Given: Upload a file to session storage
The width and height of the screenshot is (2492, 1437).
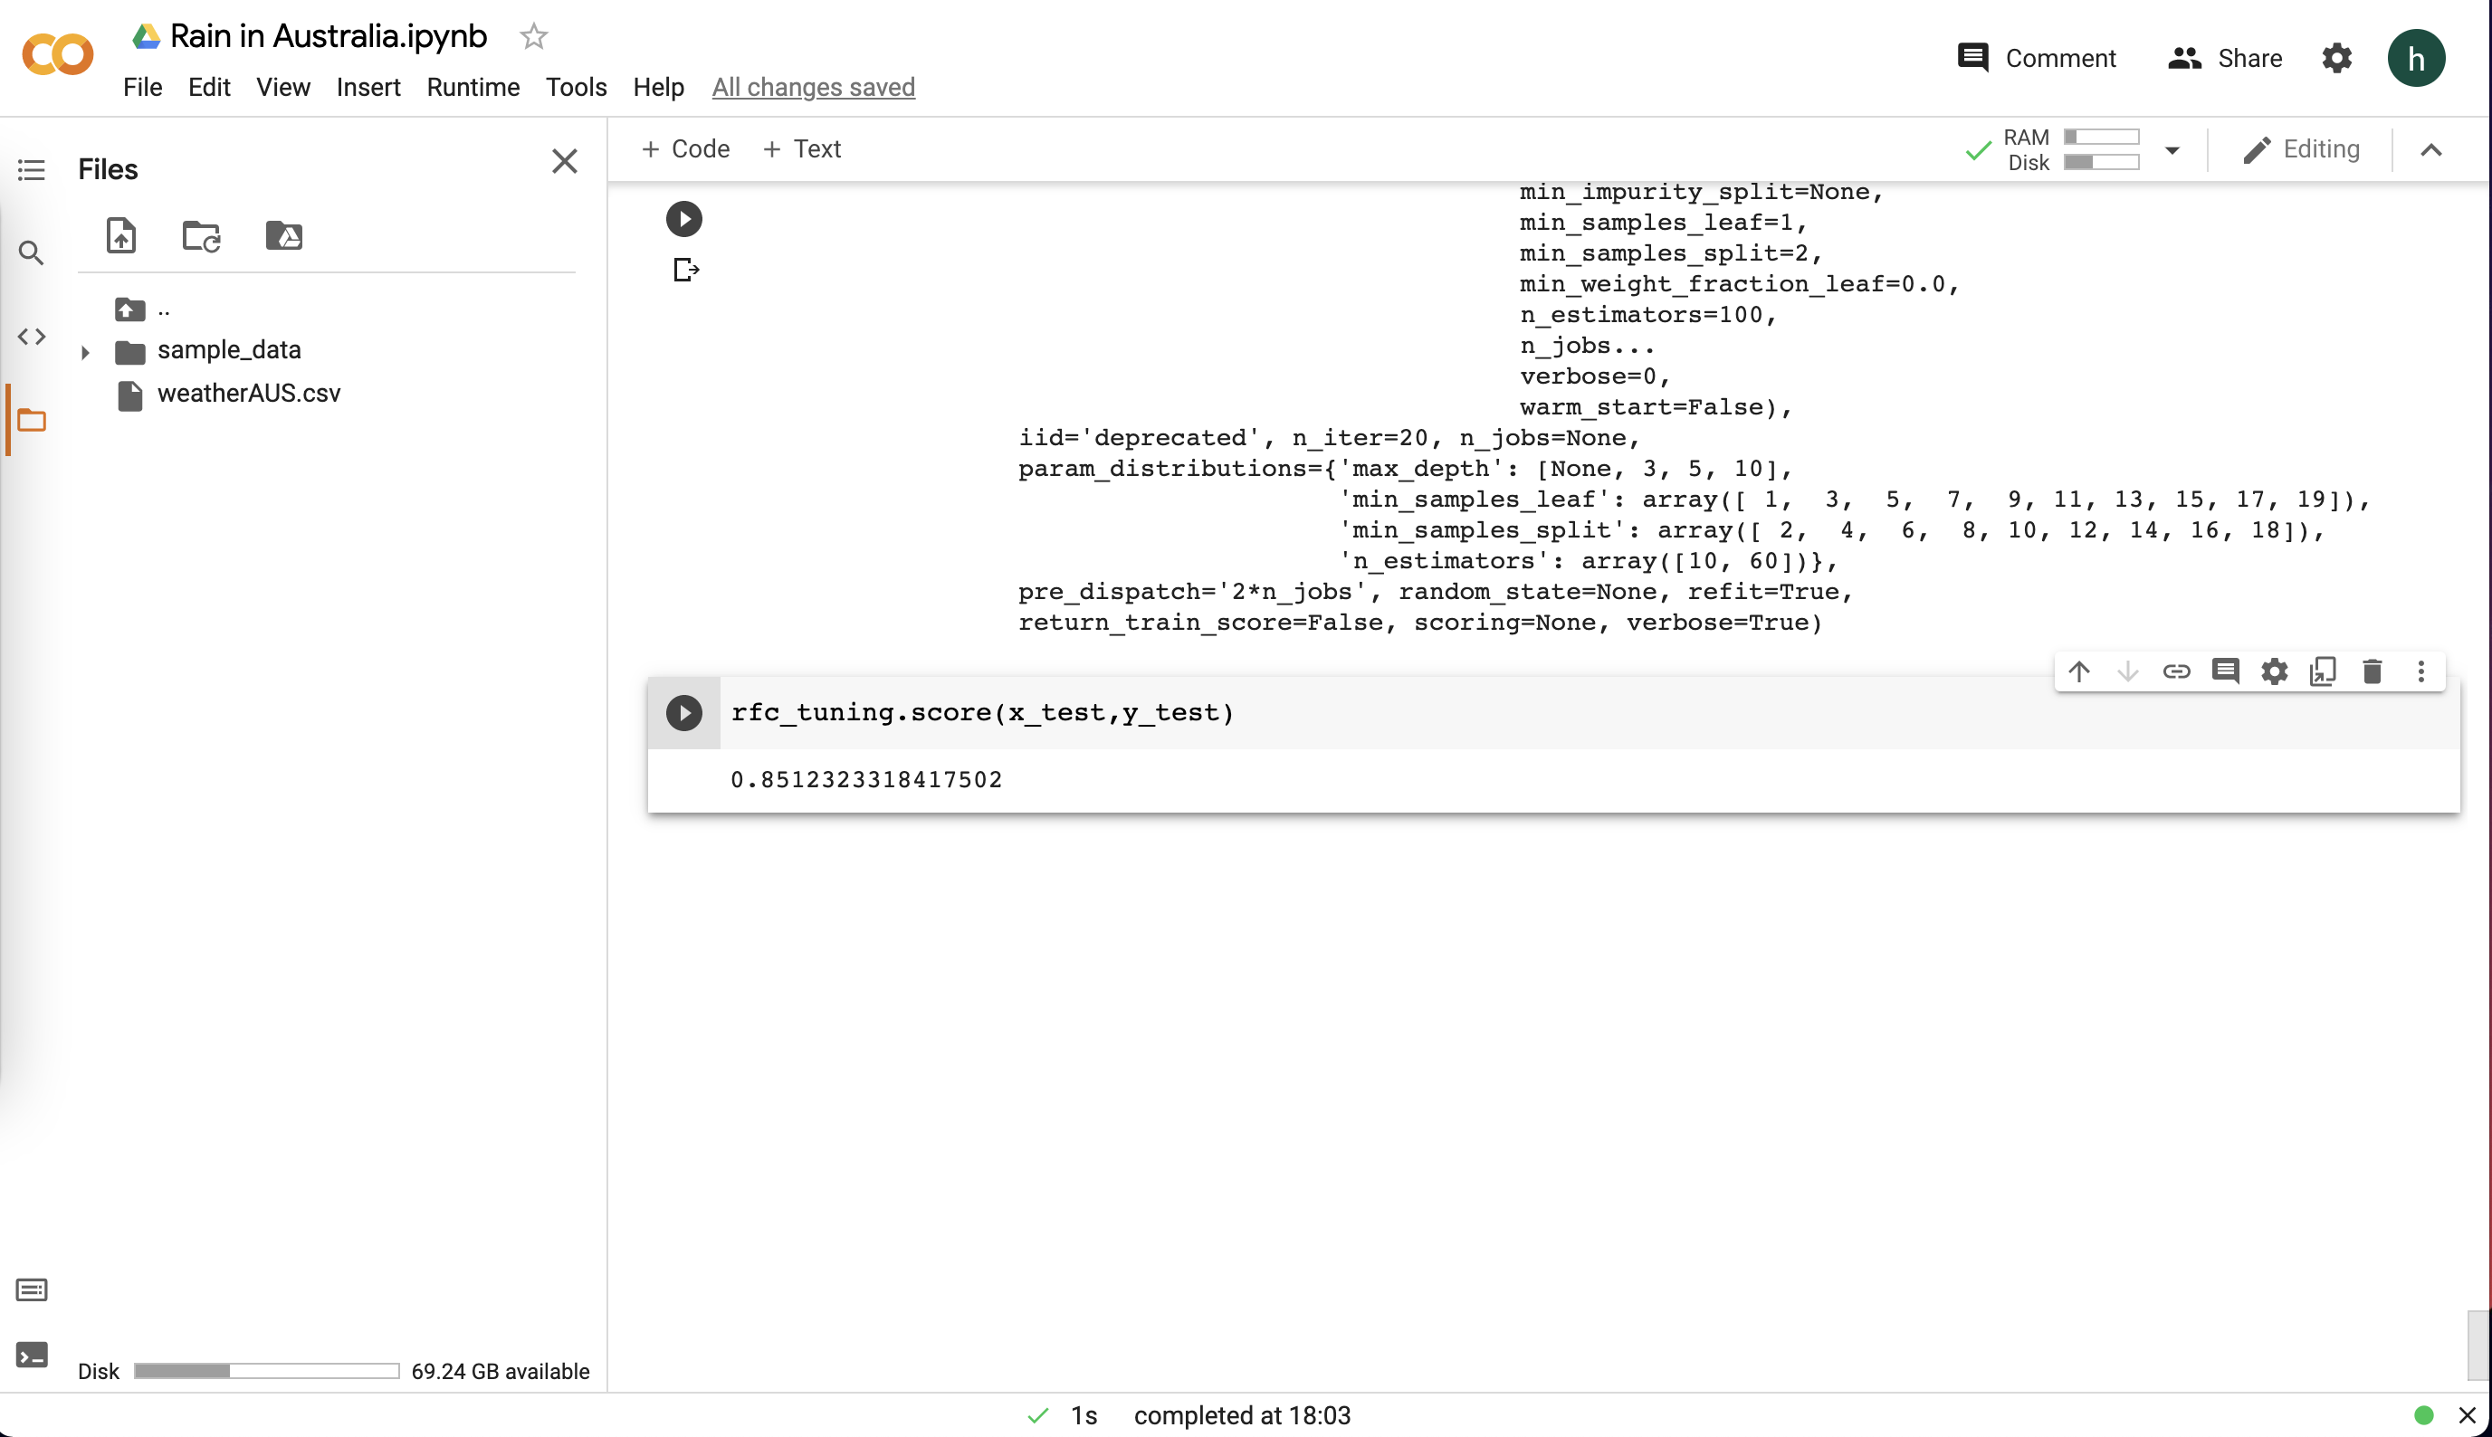Looking at the screenshot, I should 120,236.
